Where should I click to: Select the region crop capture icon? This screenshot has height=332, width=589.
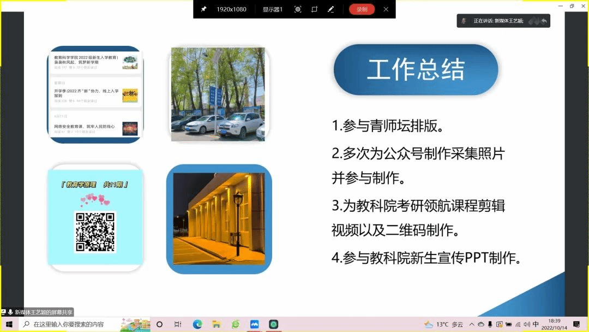click(x=314, y=9)
